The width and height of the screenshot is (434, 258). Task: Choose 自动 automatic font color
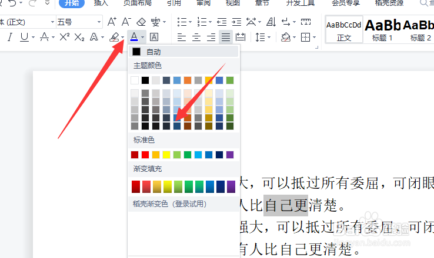183,52
